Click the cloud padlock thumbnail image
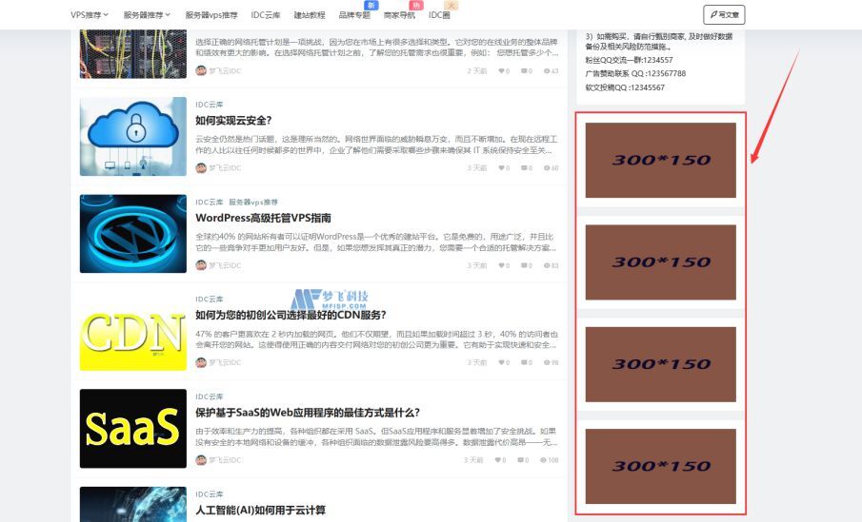 tap(133, 137)
